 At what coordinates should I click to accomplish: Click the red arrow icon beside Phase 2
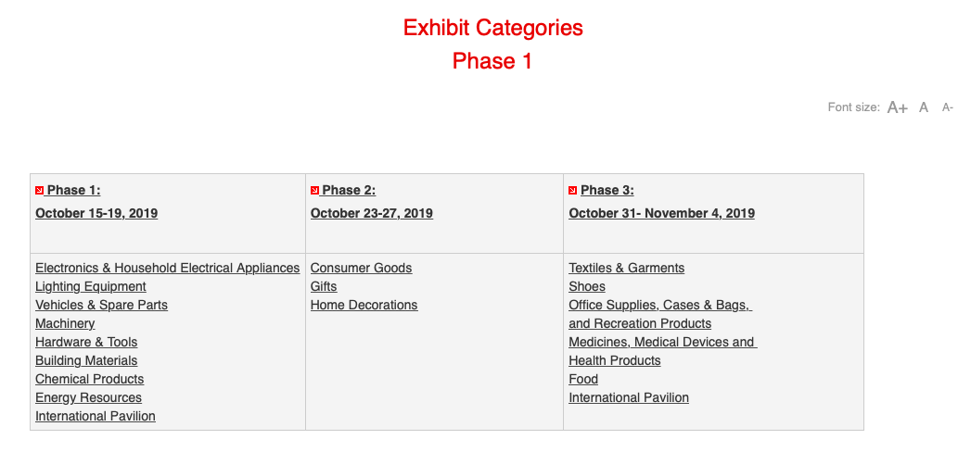(314, 191)
